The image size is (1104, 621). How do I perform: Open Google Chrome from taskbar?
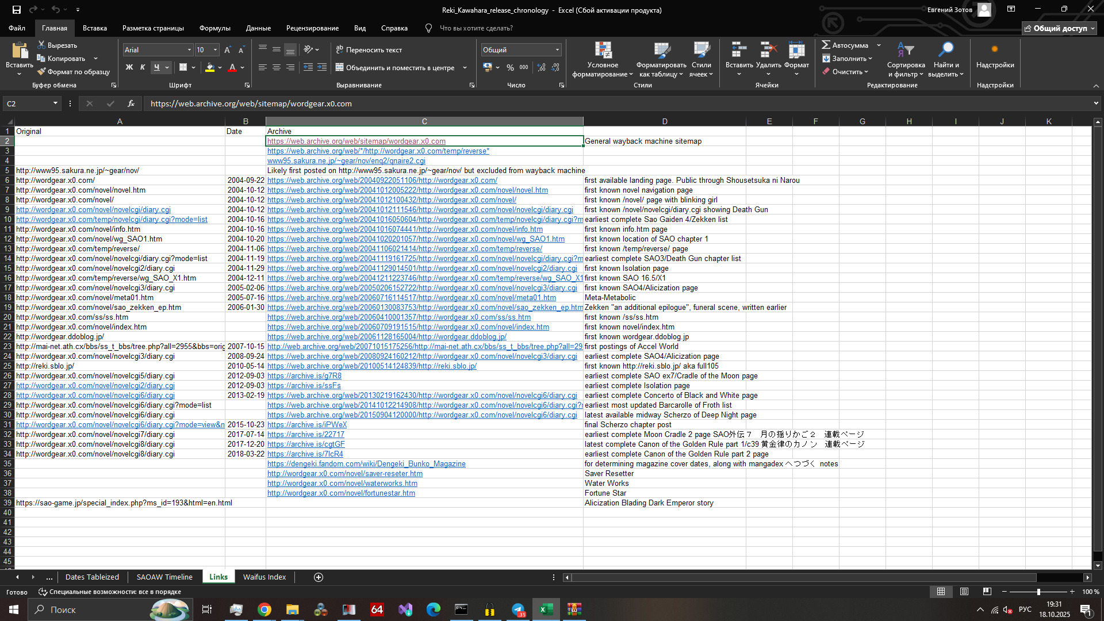click(x=264, y=609)
